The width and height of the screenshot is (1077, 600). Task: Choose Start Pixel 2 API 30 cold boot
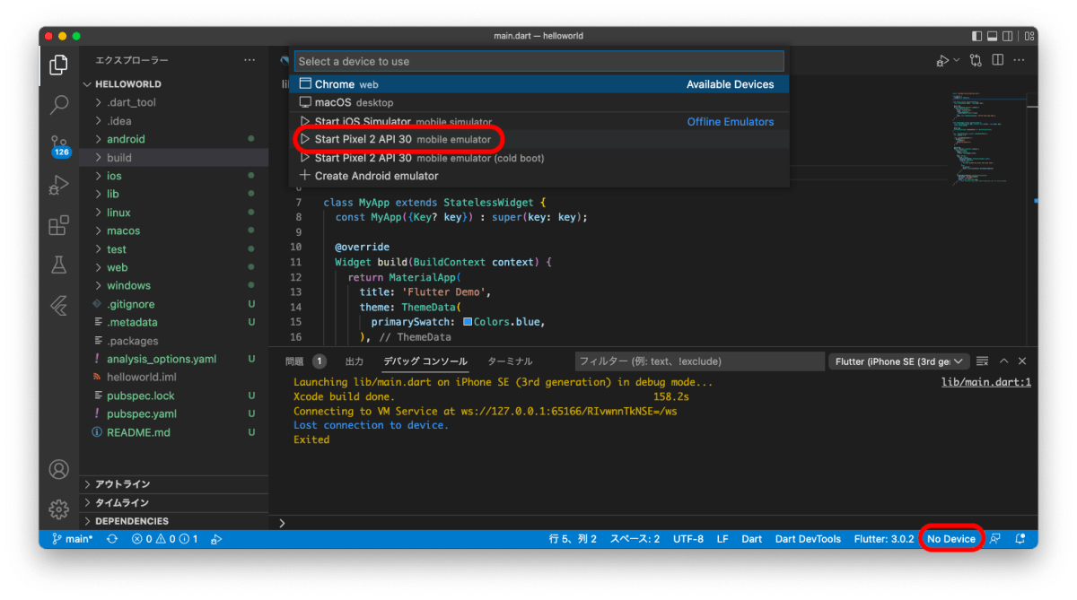pyautogui.click(x=539, y=158)
